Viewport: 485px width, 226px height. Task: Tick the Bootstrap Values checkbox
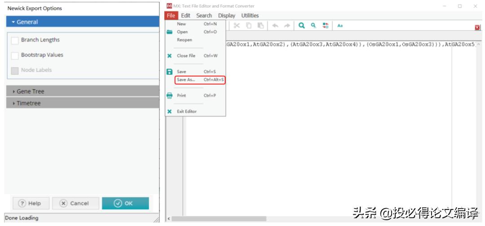(x=15, y=55)
